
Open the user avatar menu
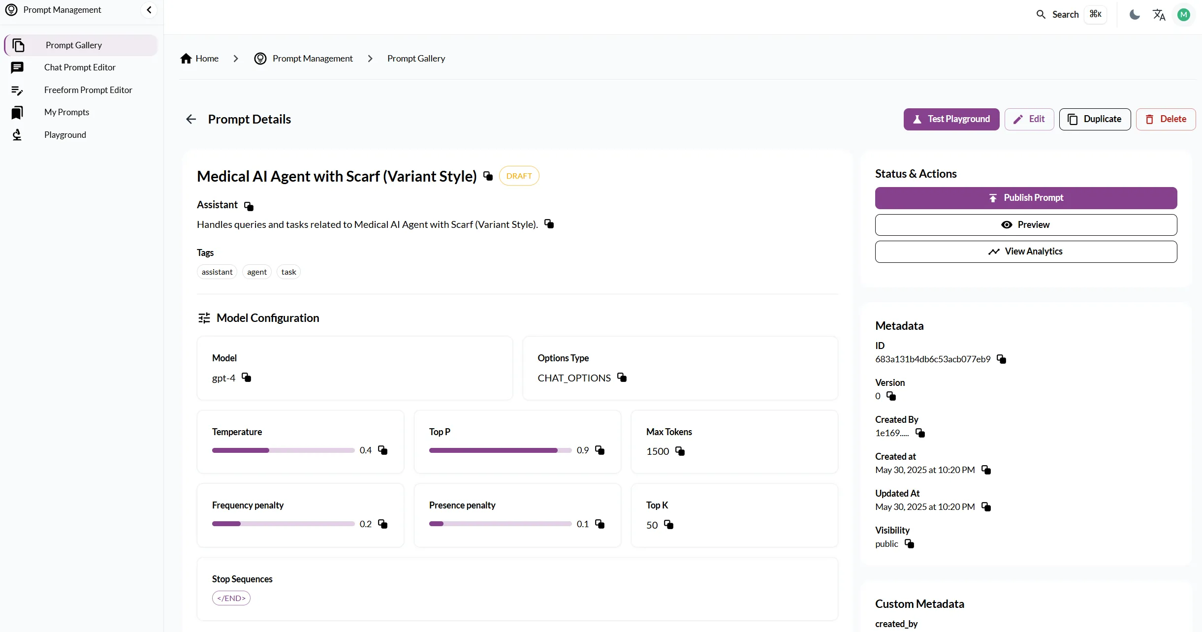coord(1184,15)
